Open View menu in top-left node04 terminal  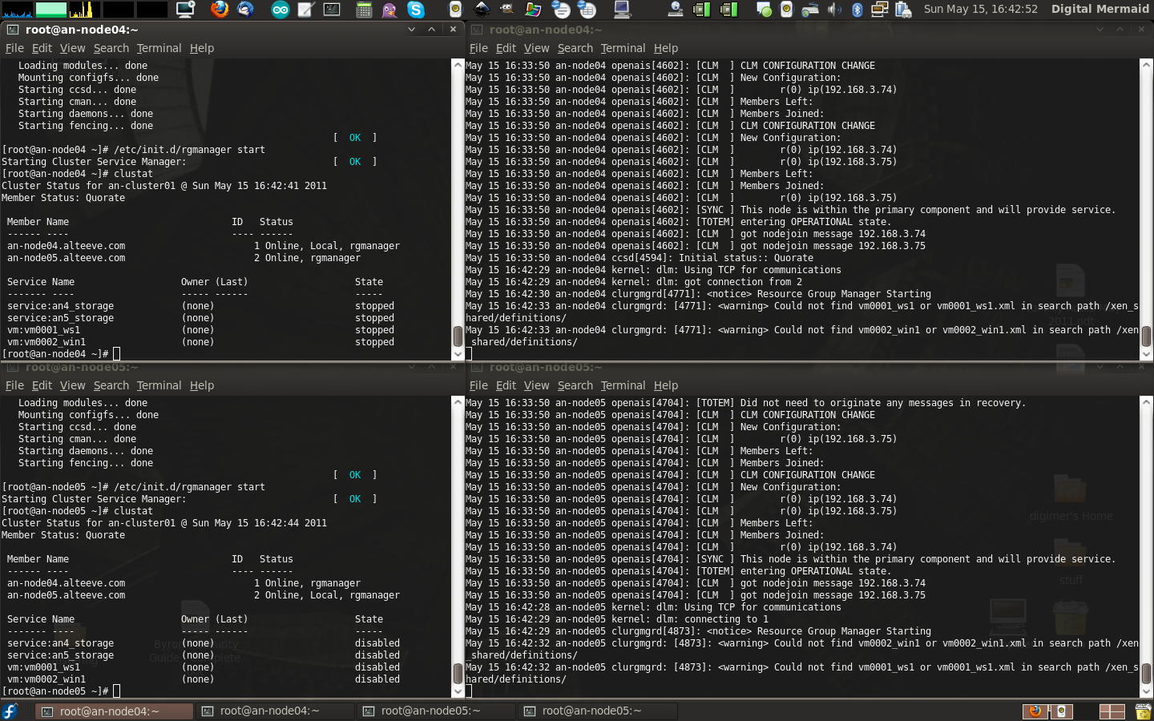tap(72, 48)
